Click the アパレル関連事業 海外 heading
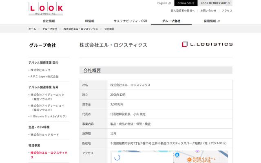This screenshot has width=261, height=163. coord(43,87)
